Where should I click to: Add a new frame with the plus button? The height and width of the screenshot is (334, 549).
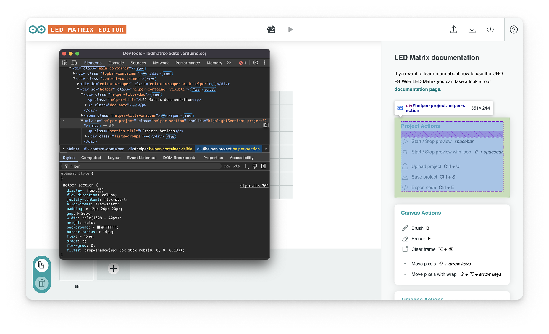click(x=113, y=269)
